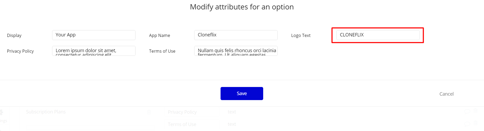The height and width of the screenshot is (131, 484).
Task: Click the Logo Text label
Action: 301,35
